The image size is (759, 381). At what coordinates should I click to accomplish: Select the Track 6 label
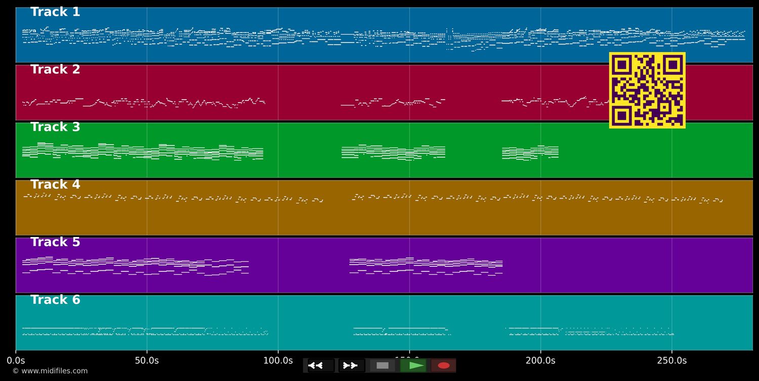click(x=55, y=300)
